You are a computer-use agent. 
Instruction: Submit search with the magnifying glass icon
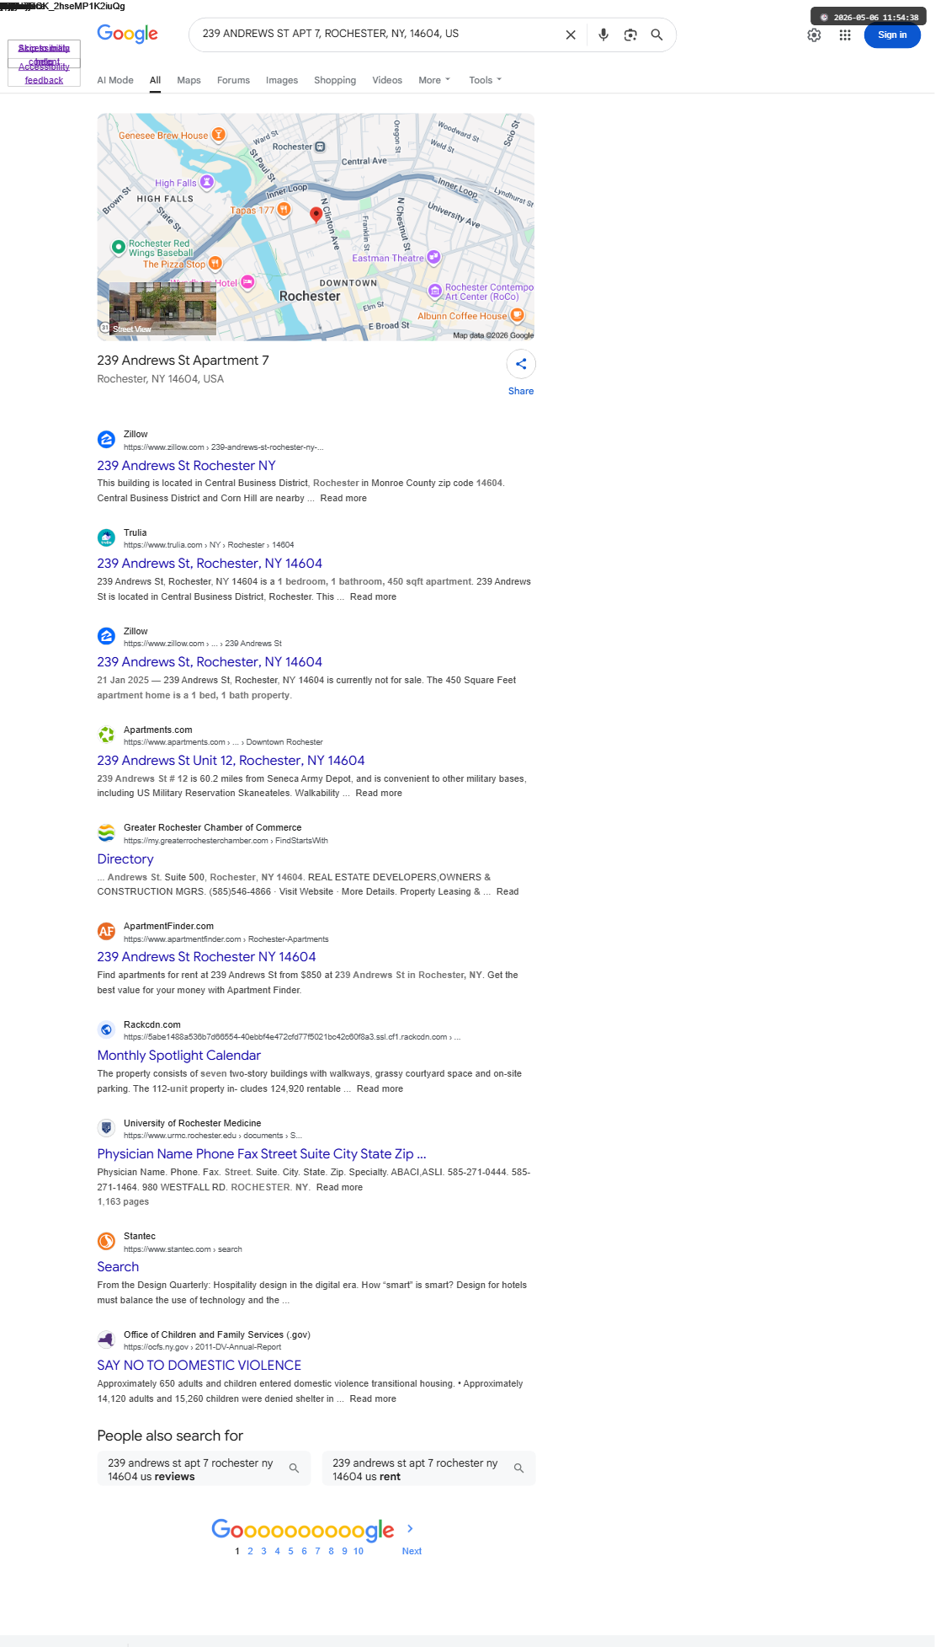tap(657, 35)
